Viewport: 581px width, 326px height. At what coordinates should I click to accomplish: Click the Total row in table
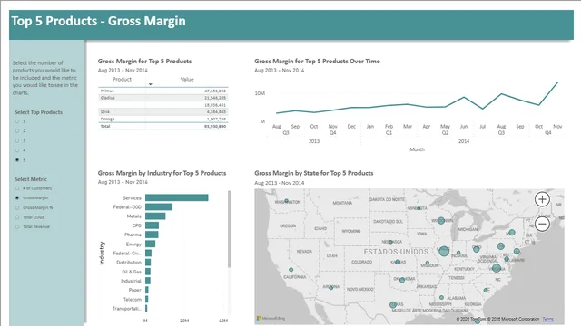point(163,126)
